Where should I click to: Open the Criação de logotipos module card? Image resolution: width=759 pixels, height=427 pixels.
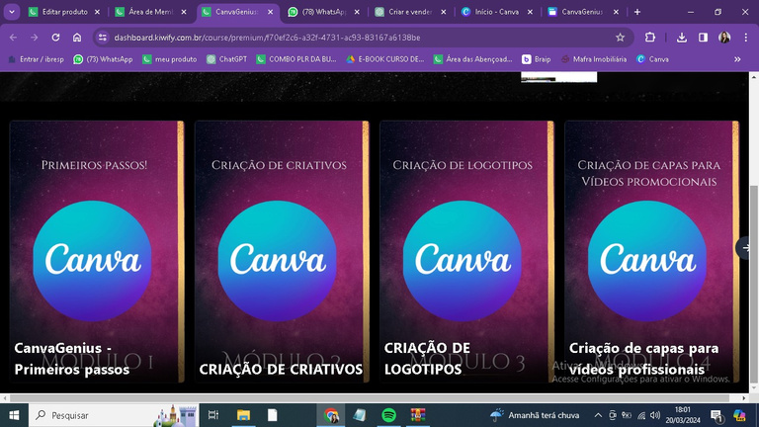466,252
